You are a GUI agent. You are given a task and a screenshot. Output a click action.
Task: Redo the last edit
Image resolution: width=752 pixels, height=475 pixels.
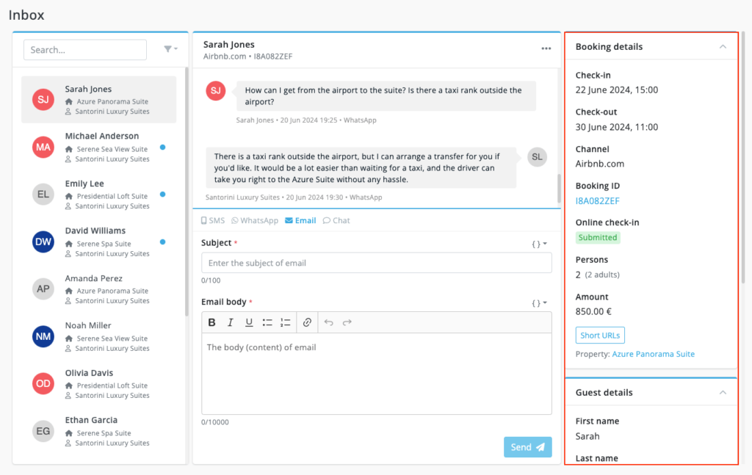pyautogui.click(x=347, y=322)
